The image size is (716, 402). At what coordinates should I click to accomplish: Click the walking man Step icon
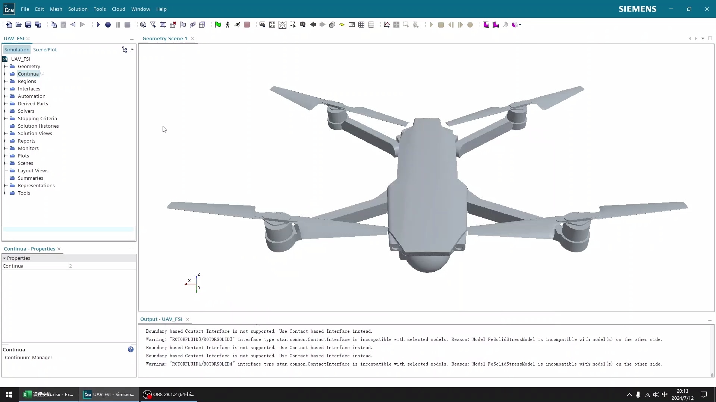tap(227, 25)
